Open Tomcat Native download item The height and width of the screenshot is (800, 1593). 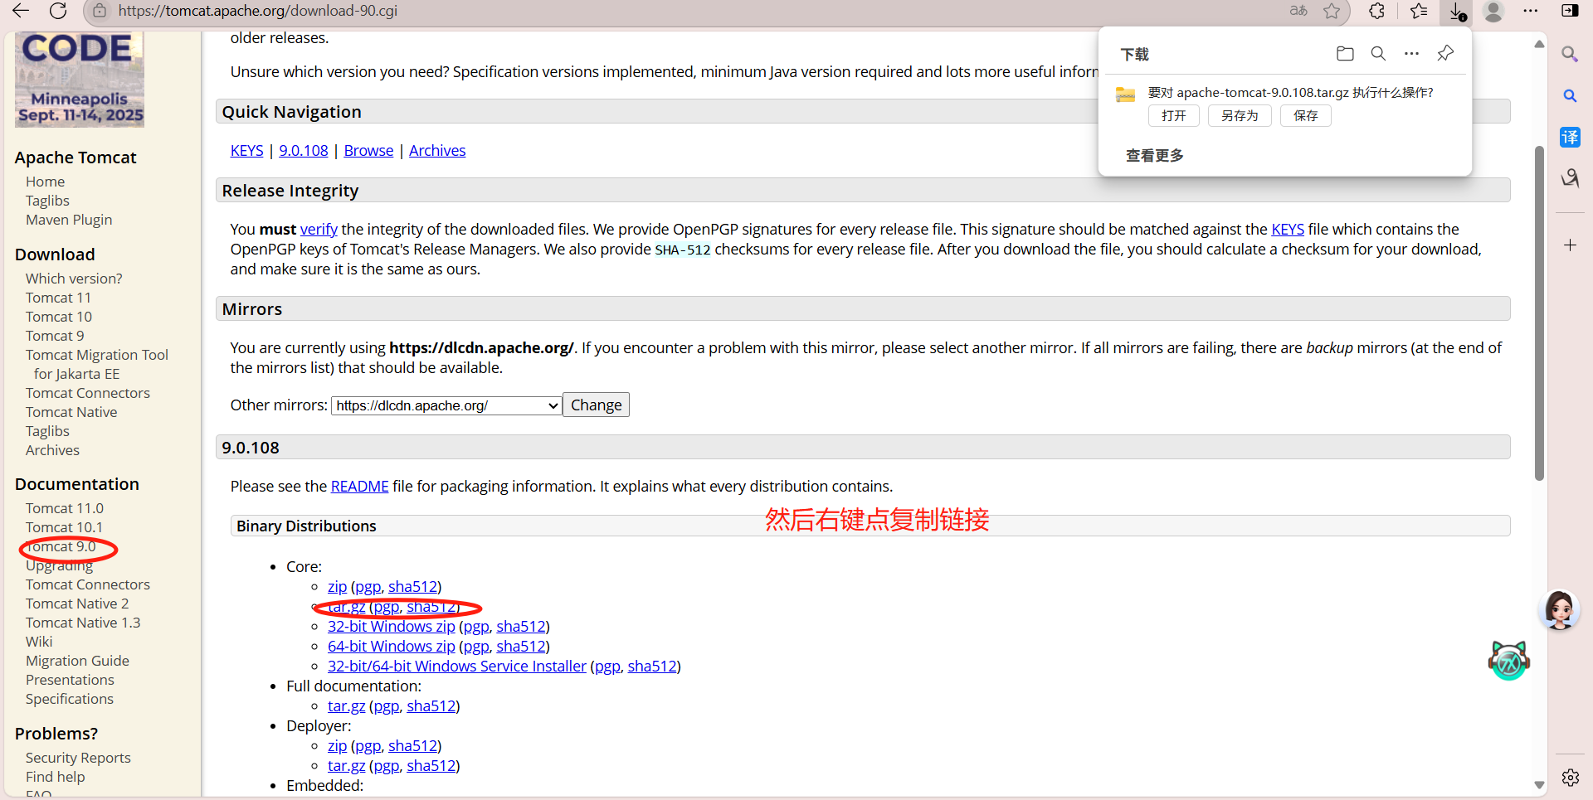71,412
